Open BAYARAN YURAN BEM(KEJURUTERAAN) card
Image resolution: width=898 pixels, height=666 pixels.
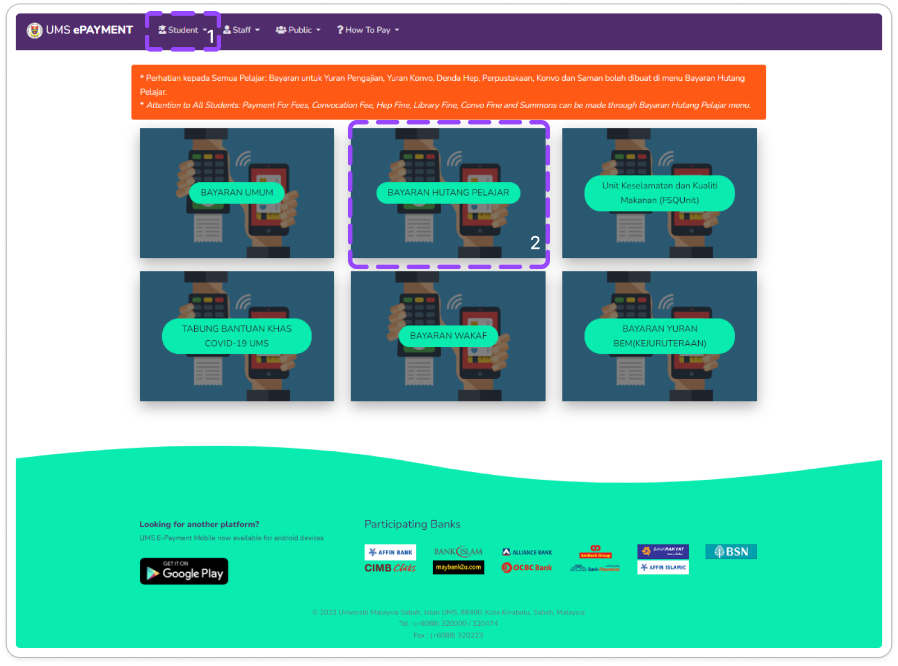[659, 336]
